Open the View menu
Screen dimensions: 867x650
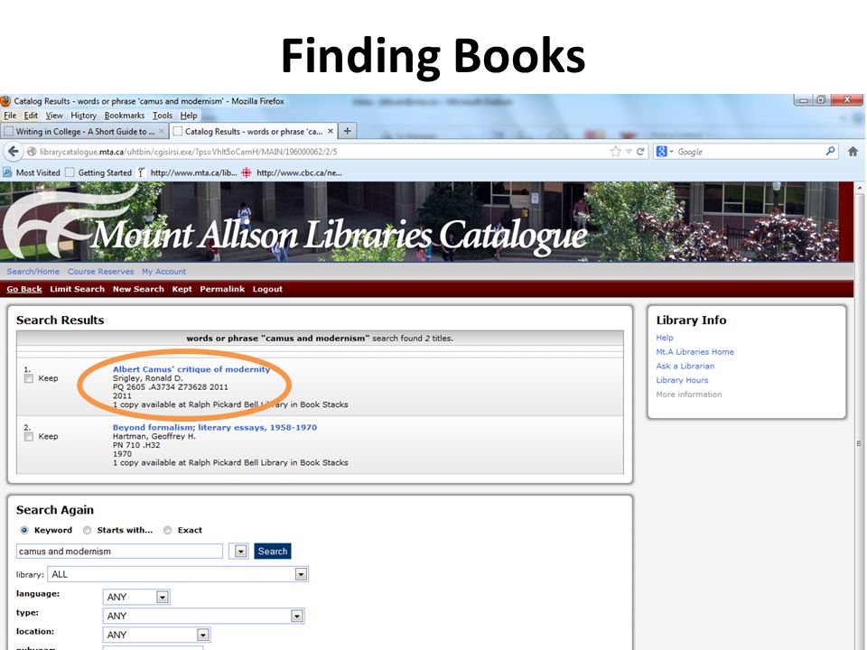[54, 116]
